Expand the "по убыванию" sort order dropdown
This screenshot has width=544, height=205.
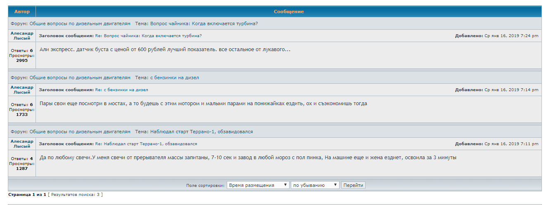tap(315, 185)
